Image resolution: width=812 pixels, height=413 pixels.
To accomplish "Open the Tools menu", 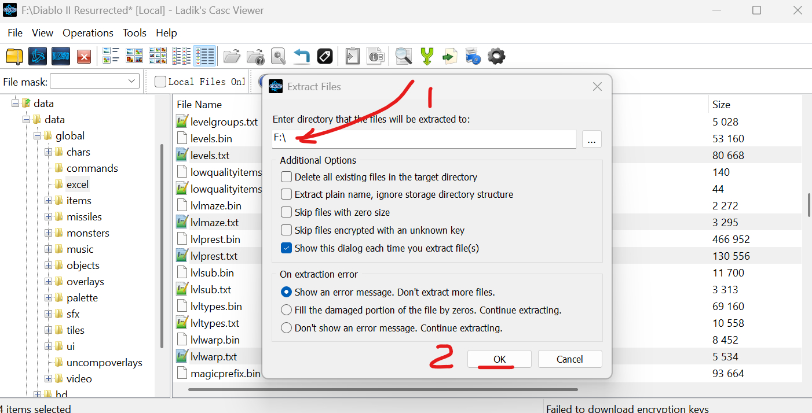I will click(x=134, y=33).
